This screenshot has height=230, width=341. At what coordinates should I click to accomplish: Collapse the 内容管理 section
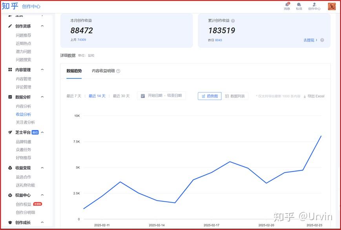point(42,69)
